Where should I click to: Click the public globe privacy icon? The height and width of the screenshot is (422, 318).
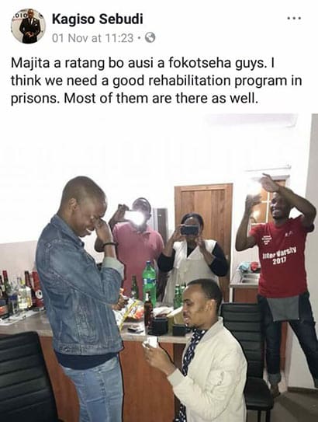tap(150, 37)
